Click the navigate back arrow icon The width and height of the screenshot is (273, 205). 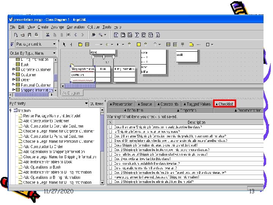[75, 35]
